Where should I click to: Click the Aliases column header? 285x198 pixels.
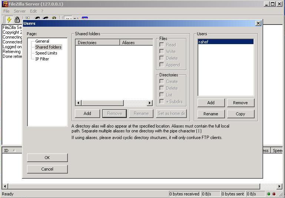pyautogui.click(x=136, y=43)
